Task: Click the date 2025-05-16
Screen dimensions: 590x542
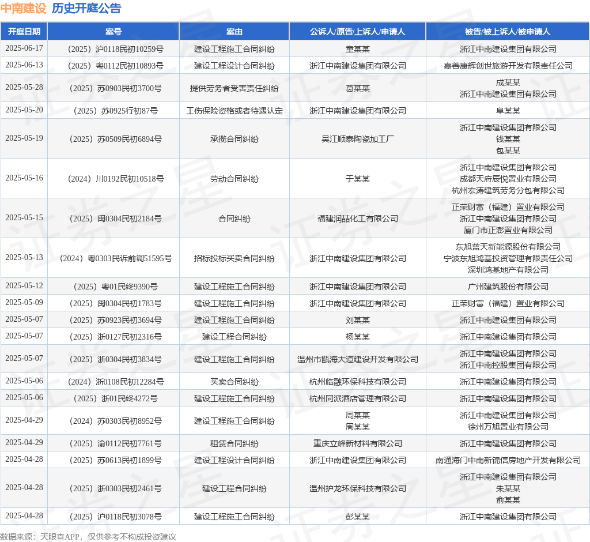Action: pos(24,178)
